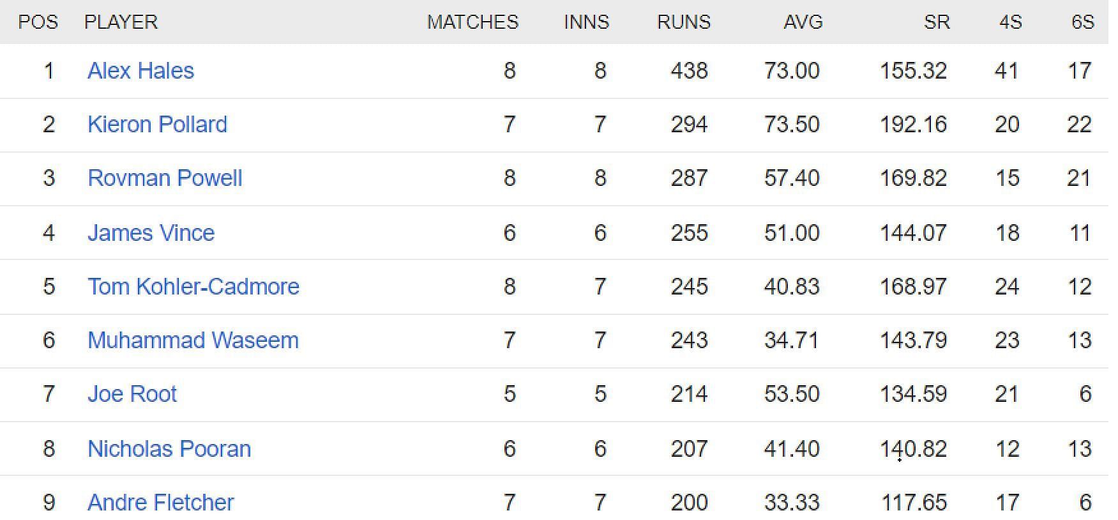Click the AVG column header
This screenshot has width=1118, height=520.
[803, 22]
